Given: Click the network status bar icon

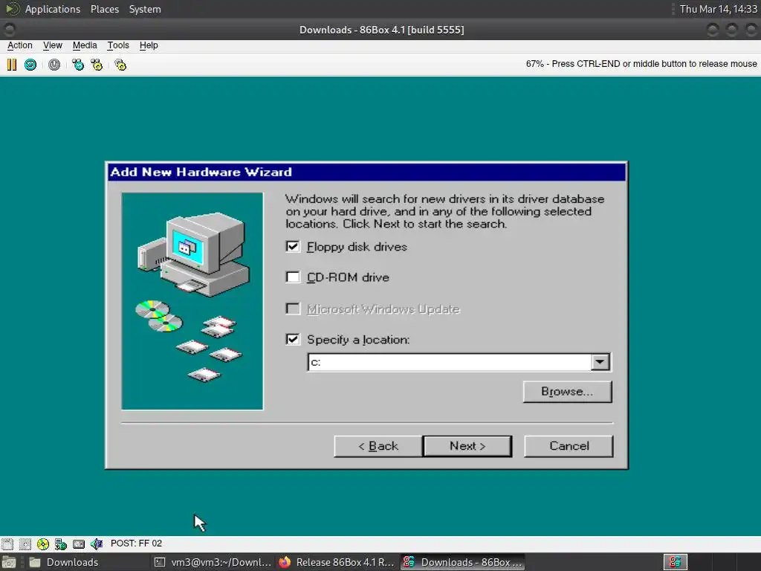Looking at the screenshot, I should pyautogui.click(x=61, y=543).
